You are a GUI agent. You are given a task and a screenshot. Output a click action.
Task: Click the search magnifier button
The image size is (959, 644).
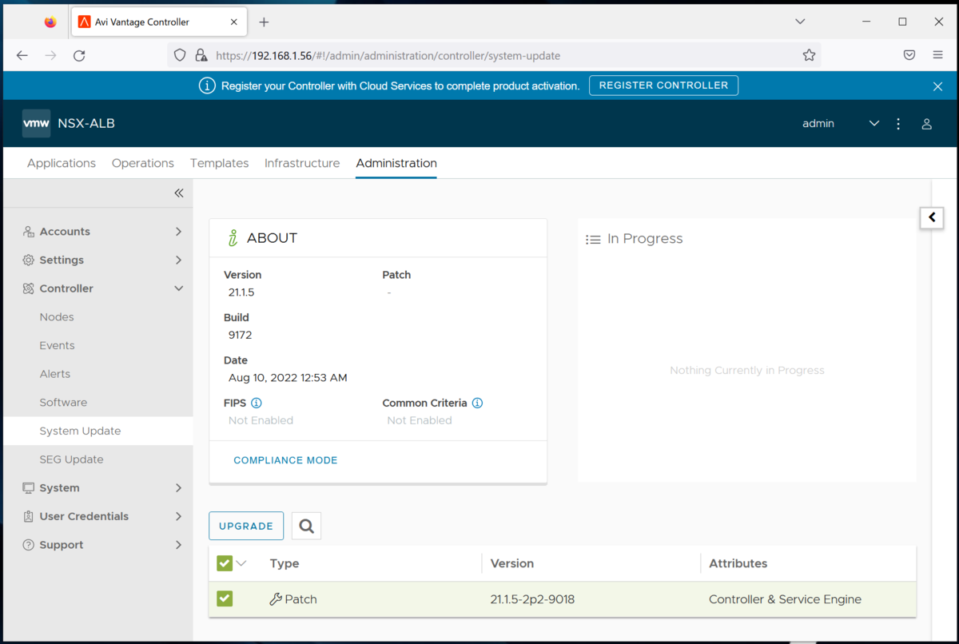click(306, 526)
